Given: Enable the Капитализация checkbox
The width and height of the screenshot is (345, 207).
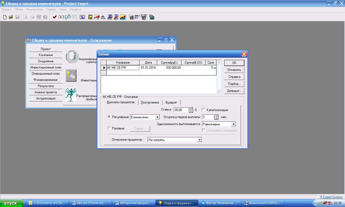Looking at the screenshot, I should [x=203, y=110].
